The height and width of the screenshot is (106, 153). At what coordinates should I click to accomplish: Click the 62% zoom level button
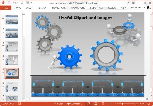pos(142,104)
